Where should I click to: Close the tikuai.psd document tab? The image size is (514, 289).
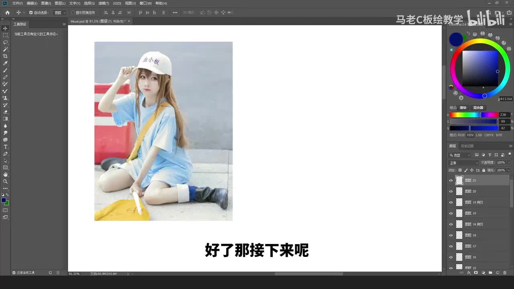(x=129, y=21)
